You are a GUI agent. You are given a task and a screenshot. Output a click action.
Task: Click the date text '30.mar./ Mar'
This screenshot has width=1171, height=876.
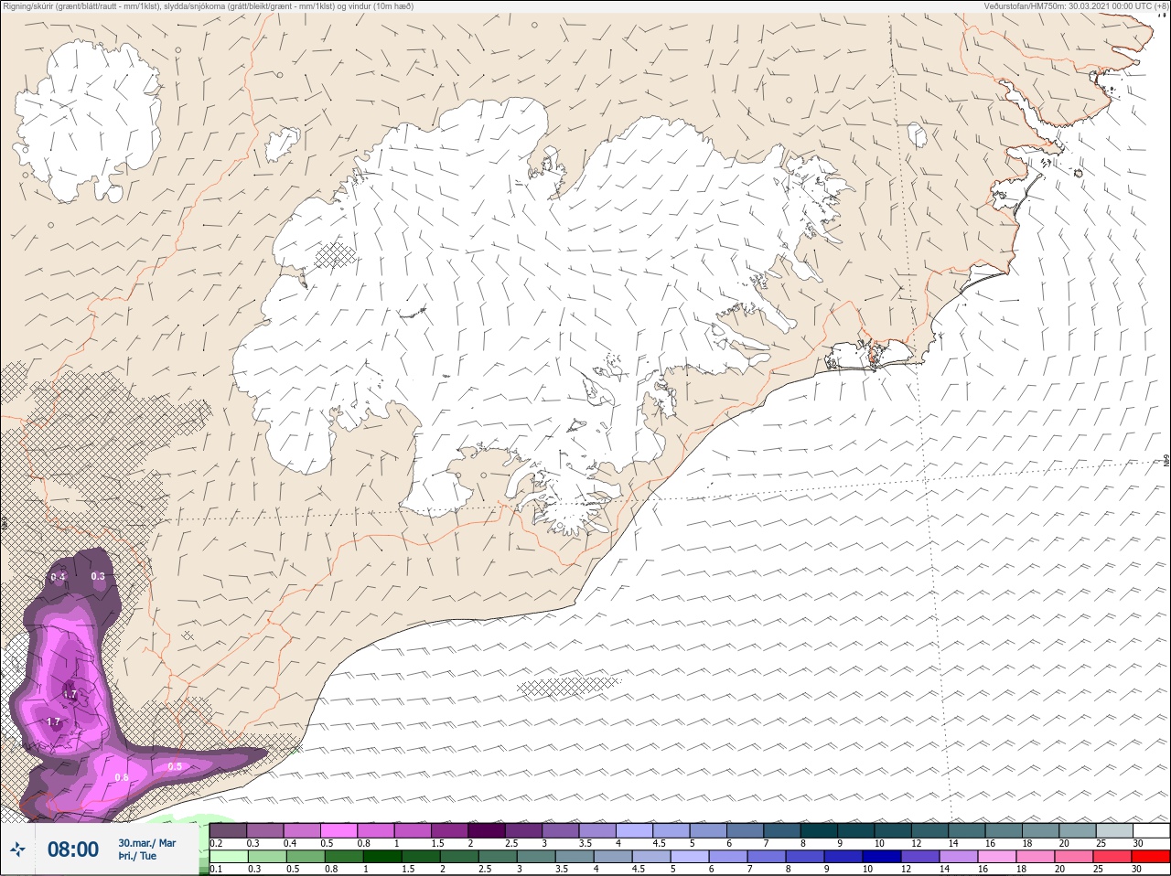(x=146, y=843)
